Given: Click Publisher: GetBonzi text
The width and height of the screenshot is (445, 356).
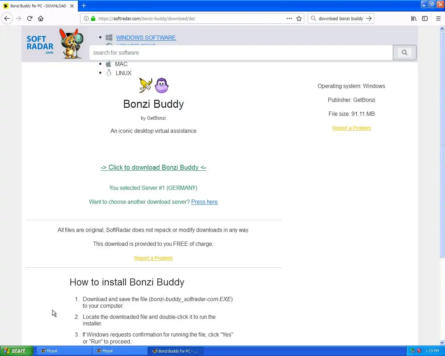Looking at the screenshot, I should pos(351,100).
